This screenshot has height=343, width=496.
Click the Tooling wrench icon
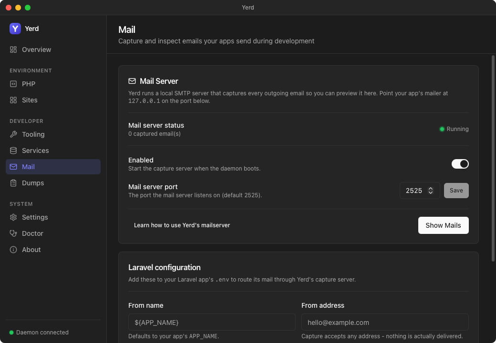pos(13,134)
